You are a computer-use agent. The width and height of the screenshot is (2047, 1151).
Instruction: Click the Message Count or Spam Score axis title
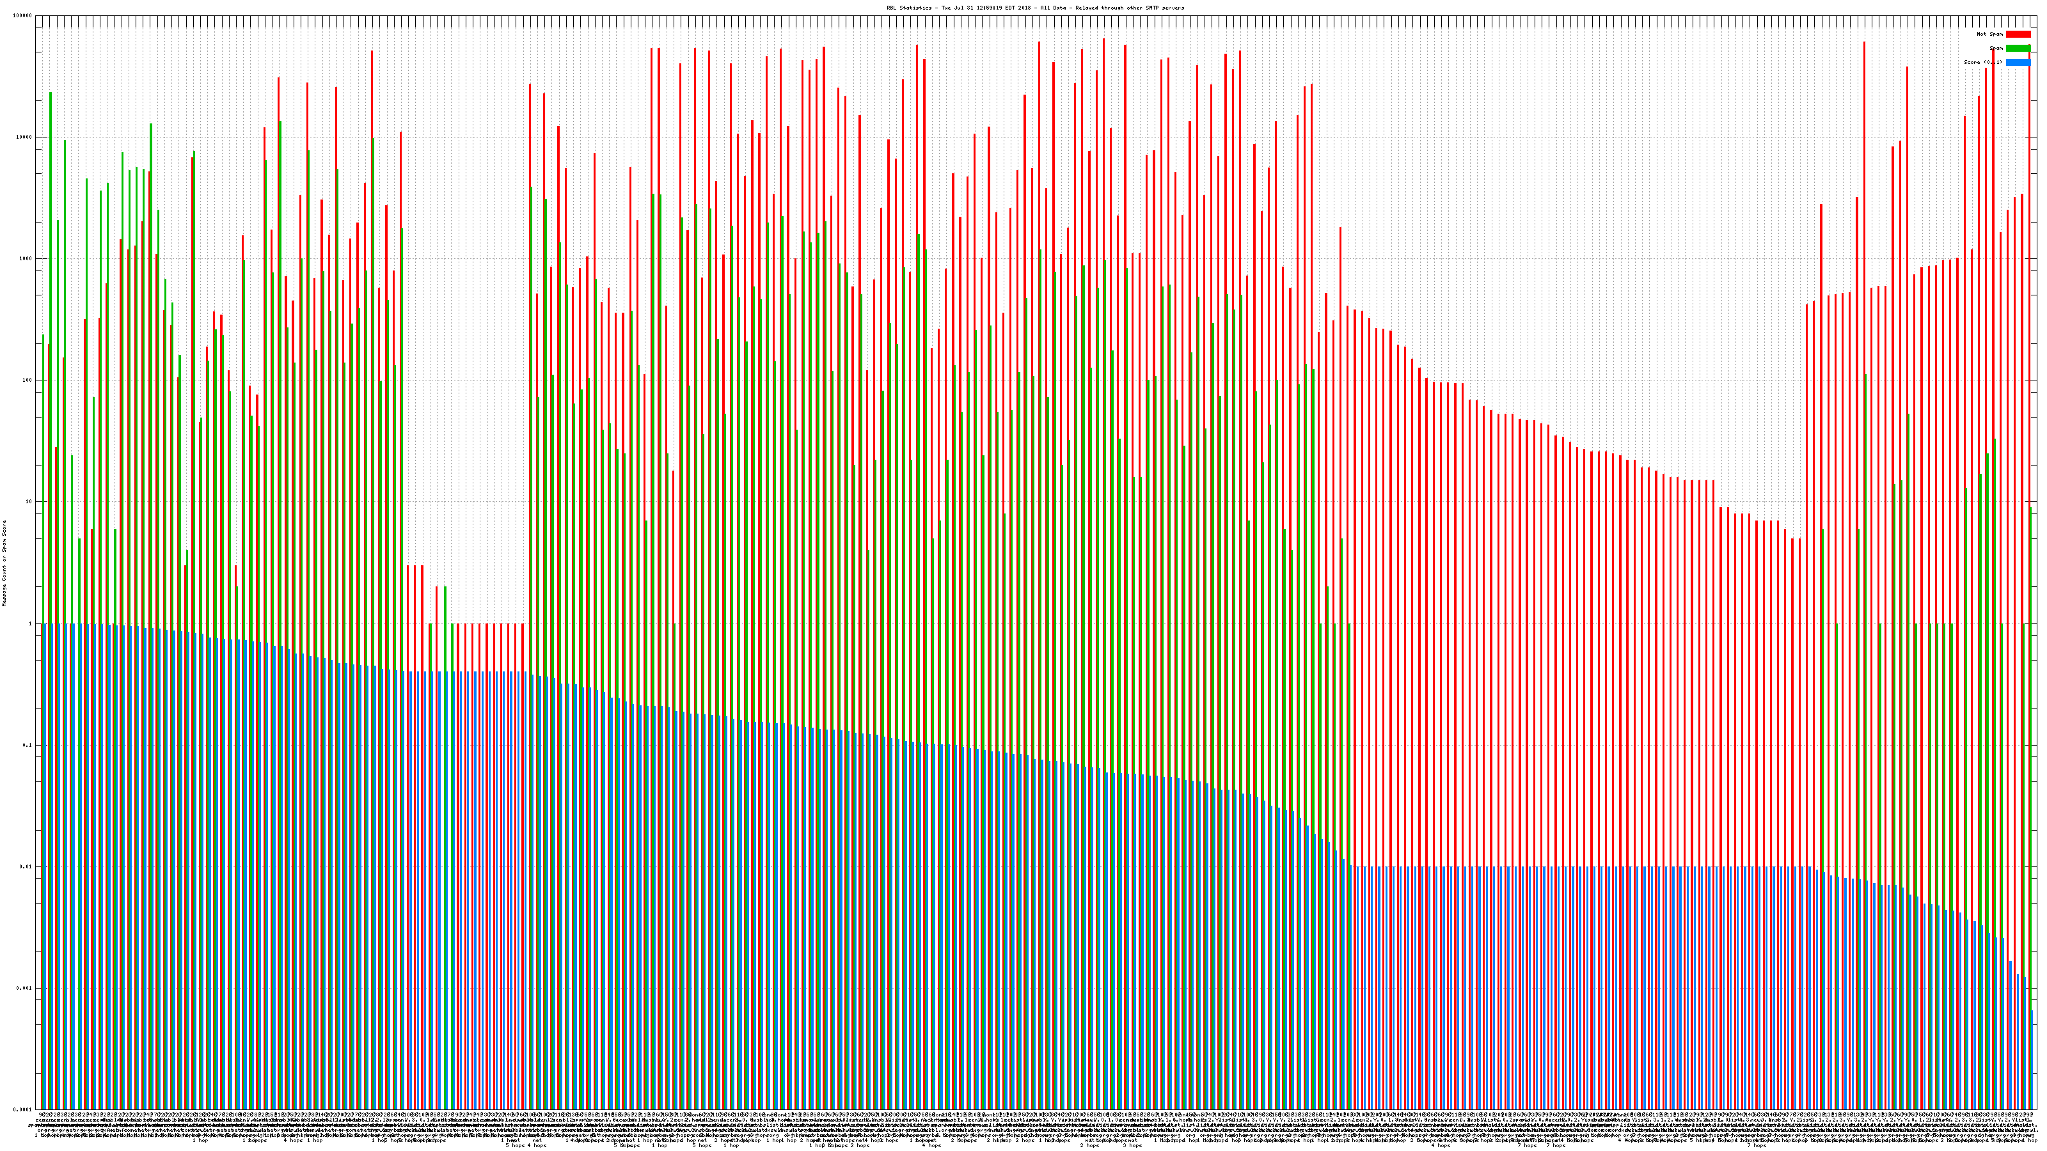[4, 563]
